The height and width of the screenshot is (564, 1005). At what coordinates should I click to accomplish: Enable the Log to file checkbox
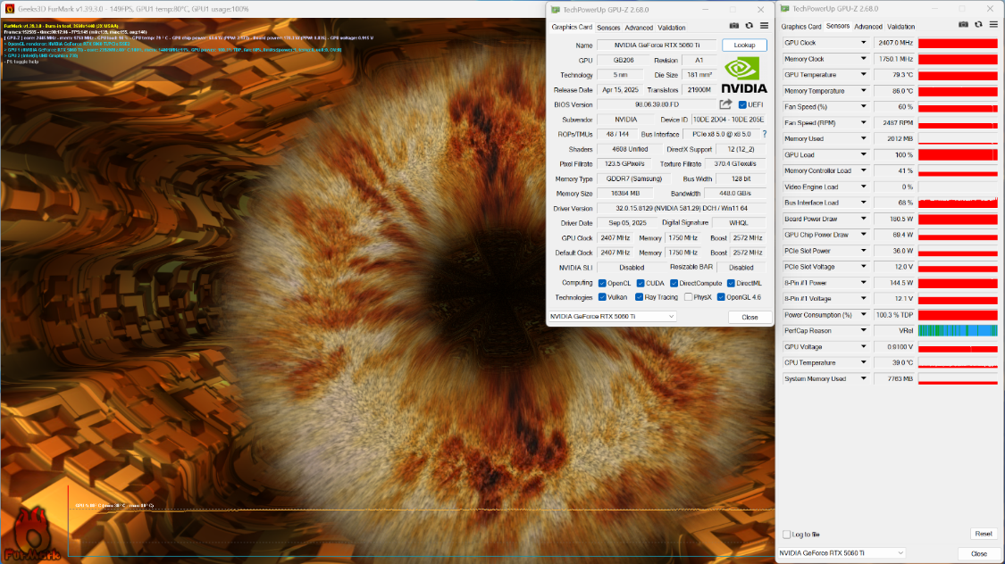pos(786,534)
